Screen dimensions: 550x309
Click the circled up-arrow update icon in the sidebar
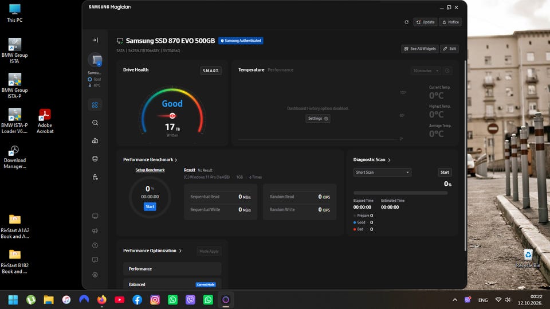coord(95,245)
